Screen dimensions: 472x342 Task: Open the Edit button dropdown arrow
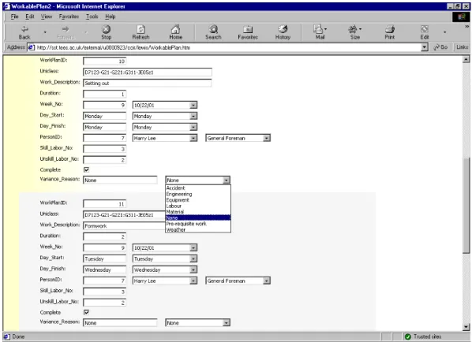444,32
